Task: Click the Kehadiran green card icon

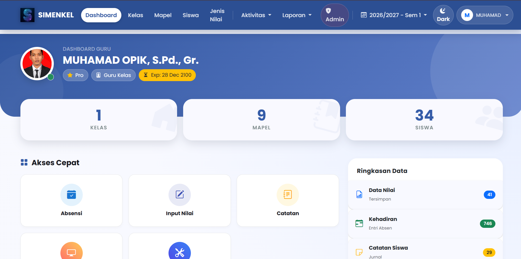Action: (x=359, y=223)
